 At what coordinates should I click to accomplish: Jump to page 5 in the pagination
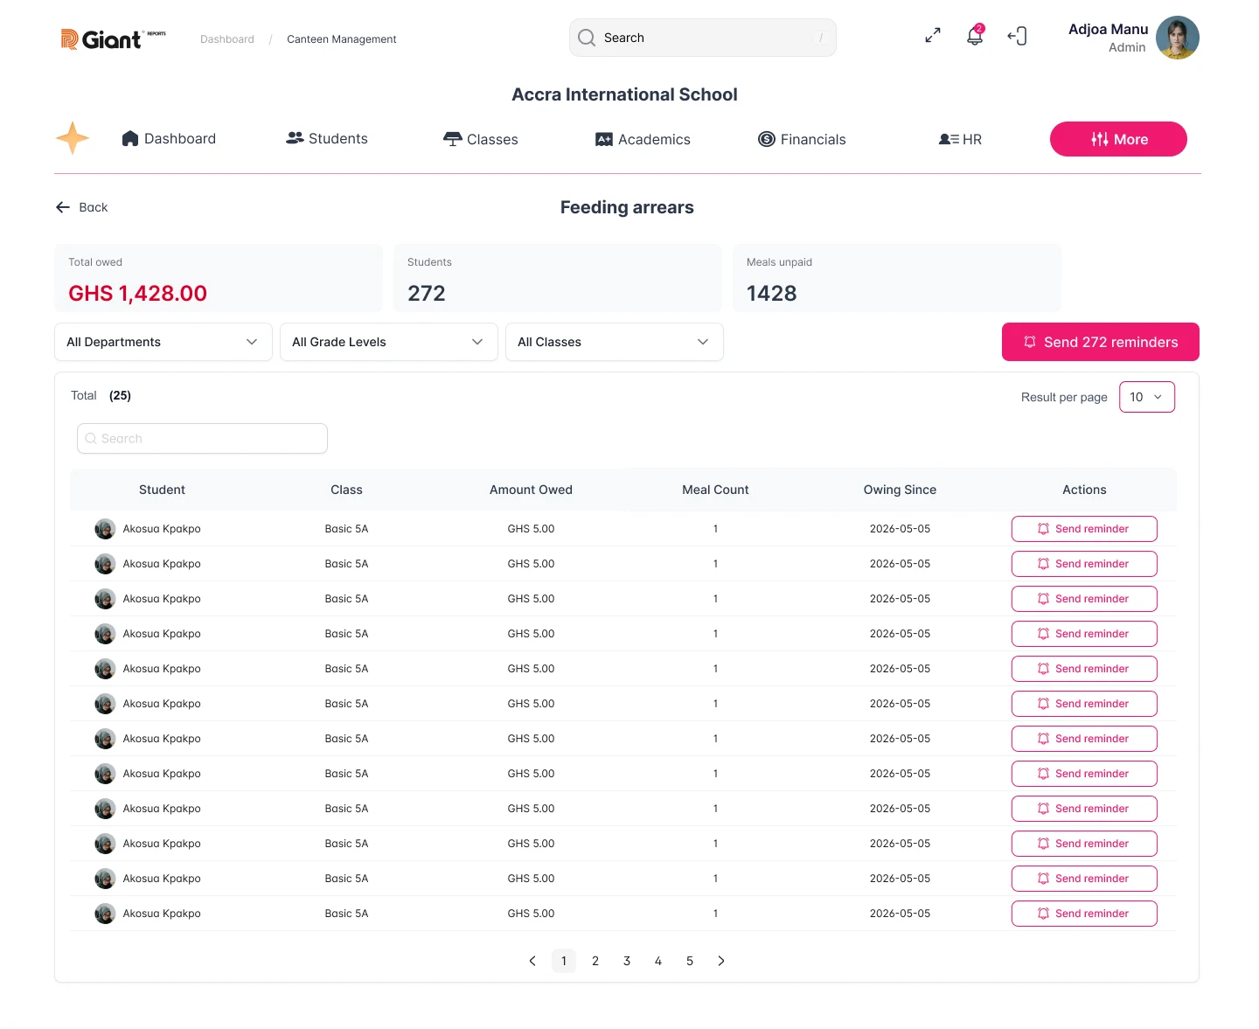[x=690, y=961]
